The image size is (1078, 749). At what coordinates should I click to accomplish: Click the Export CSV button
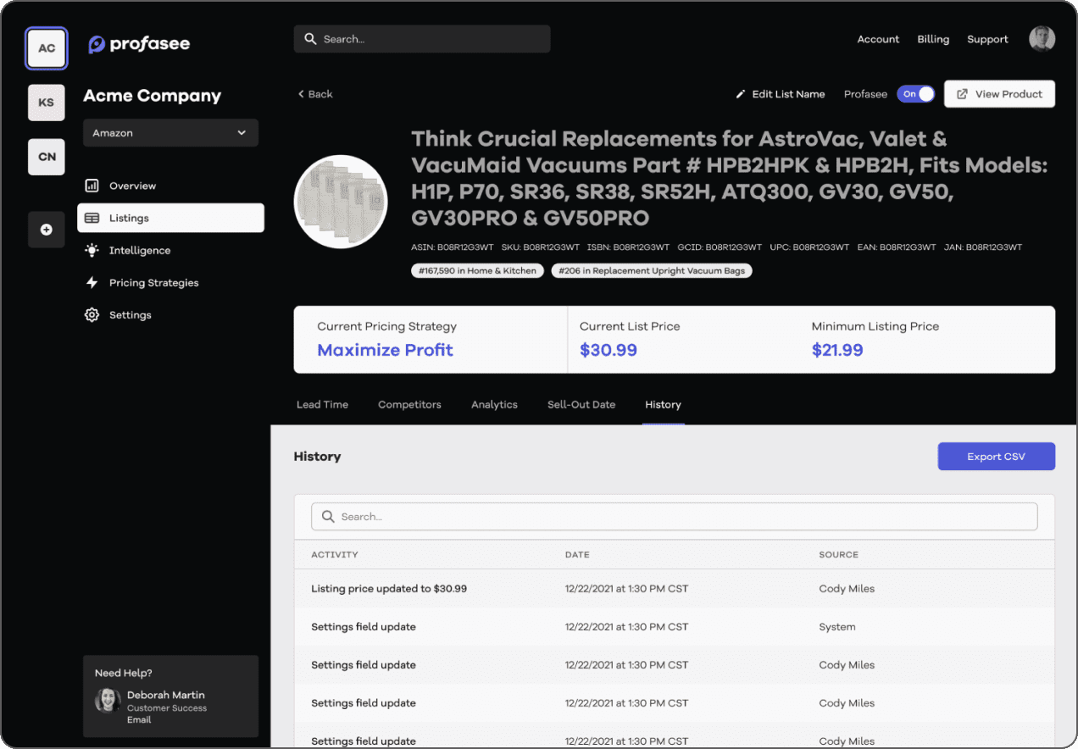996,456
